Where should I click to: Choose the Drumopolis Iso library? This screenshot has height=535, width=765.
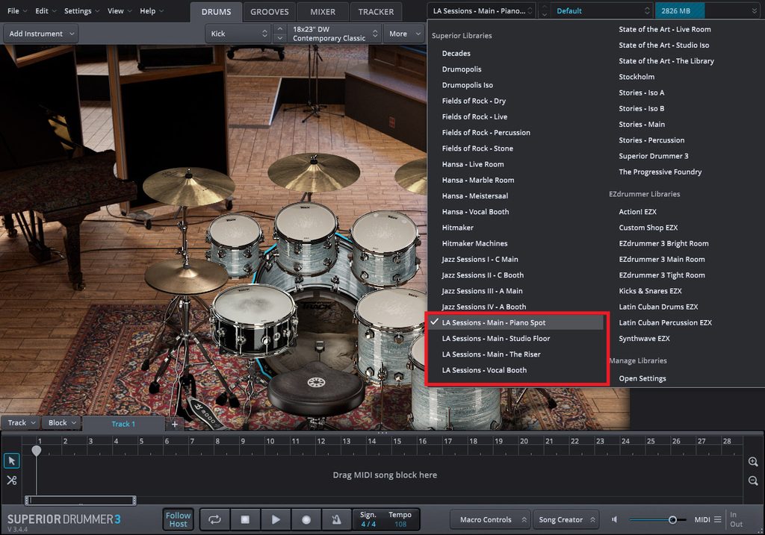tap(467, 85)
